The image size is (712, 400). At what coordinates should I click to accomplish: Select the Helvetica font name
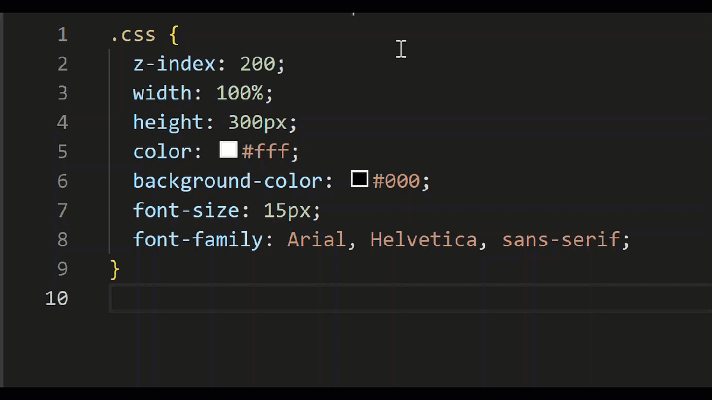[424, 239]
